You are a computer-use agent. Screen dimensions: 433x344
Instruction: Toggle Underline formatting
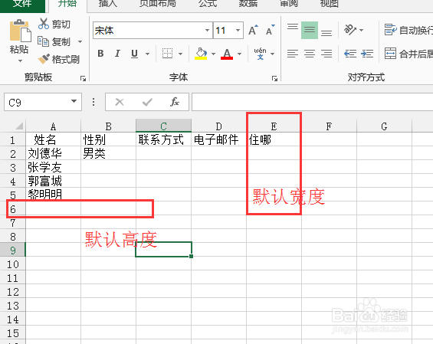(134, 54)
